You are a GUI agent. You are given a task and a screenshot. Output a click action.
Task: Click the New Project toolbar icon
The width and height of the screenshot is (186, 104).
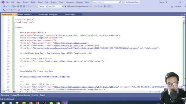pos(14,6)
